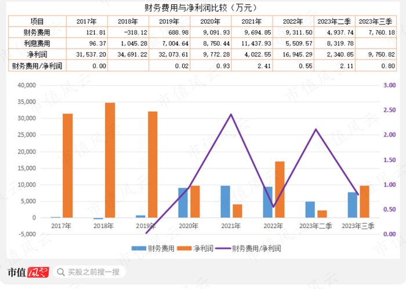
Task: Select the 2019年 column header
Action: point(169,21)
